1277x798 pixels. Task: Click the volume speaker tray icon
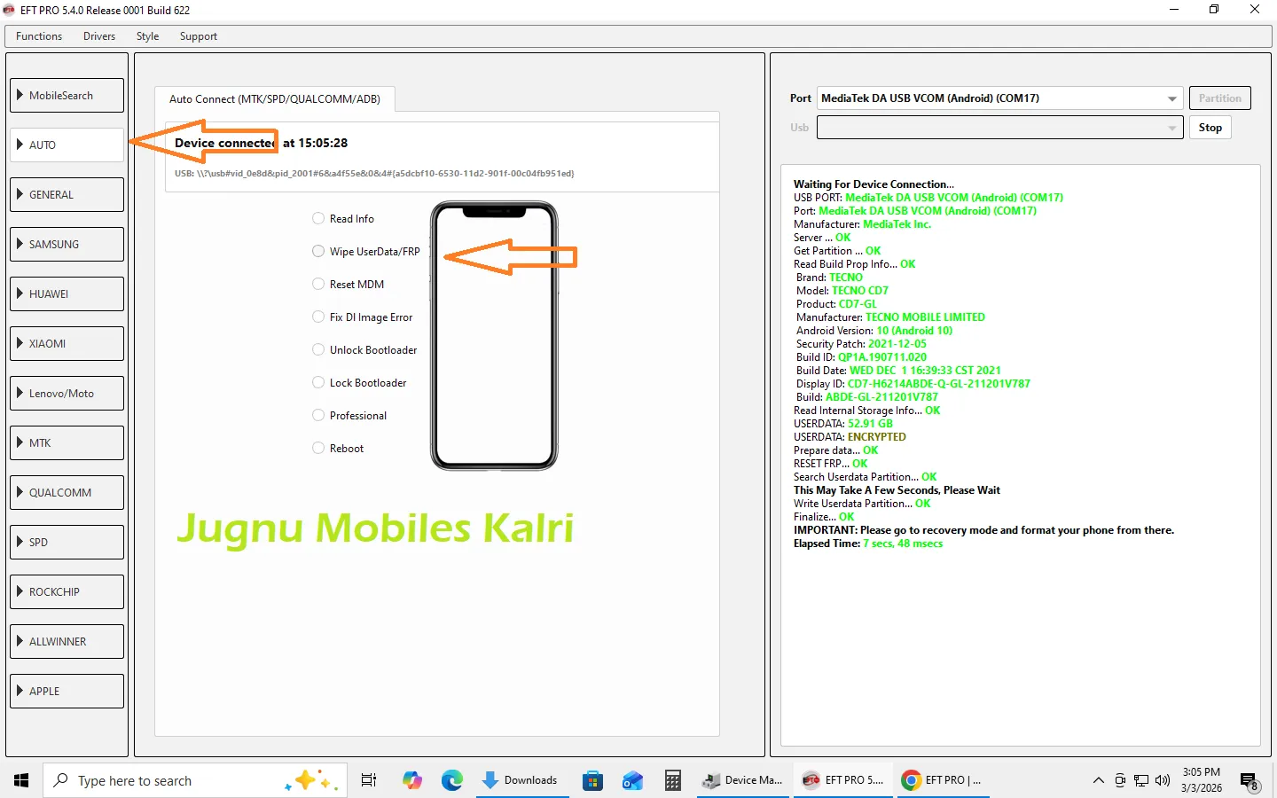click(1163, 780)
